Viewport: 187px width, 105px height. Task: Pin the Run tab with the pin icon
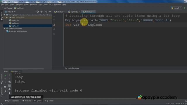click(5, 91)
